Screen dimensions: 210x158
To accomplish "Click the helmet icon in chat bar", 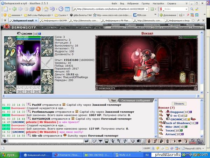I will click(139, 141).
